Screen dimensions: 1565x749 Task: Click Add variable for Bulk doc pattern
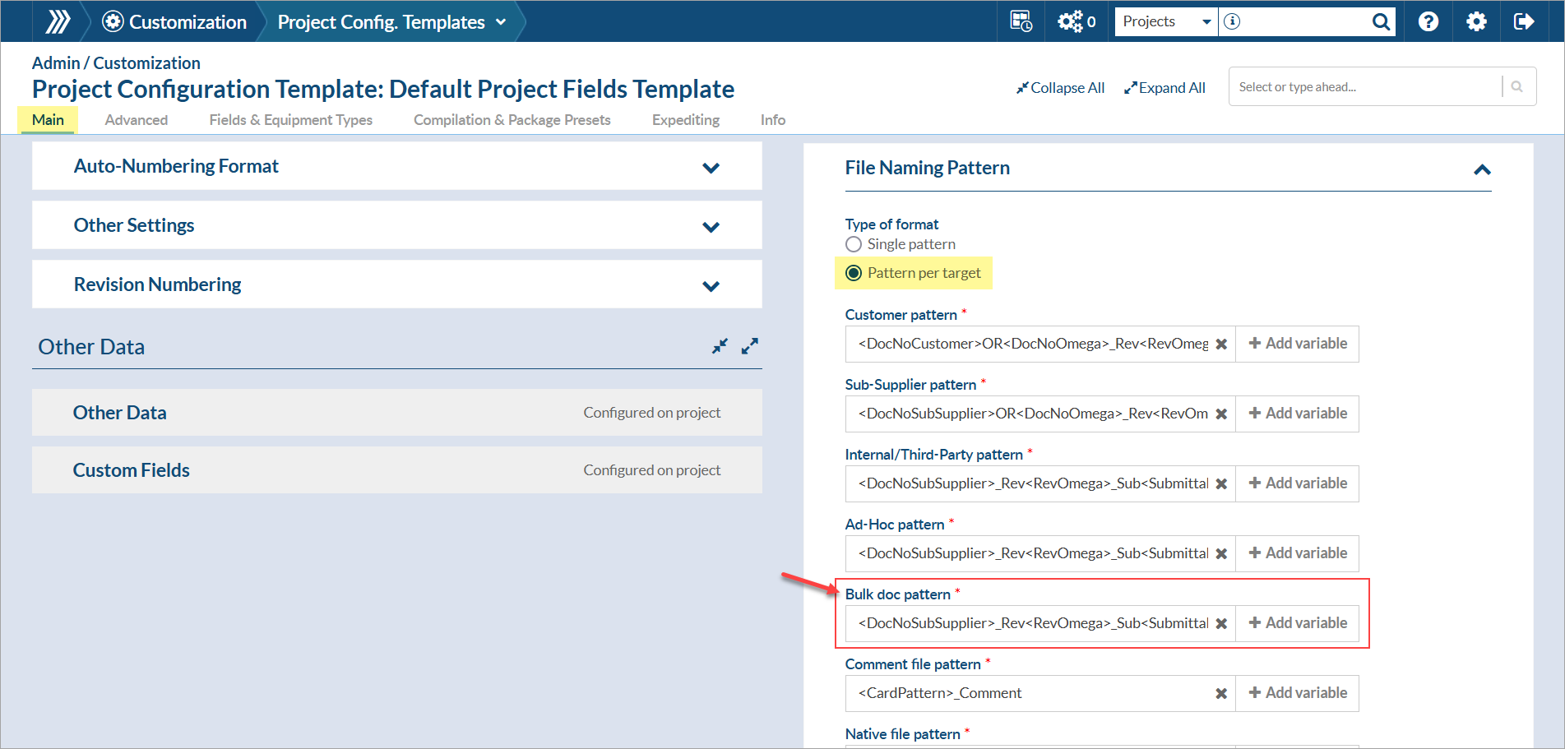[x=1298, y=623]
